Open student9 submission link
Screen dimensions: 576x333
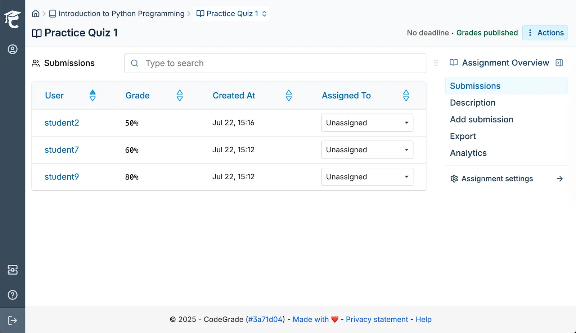click(x=62, y=177)
